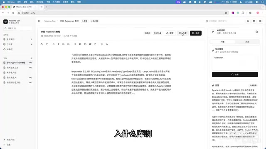Apply Heading 1 style
Viewport: 266px width, 149px height.
64,44
